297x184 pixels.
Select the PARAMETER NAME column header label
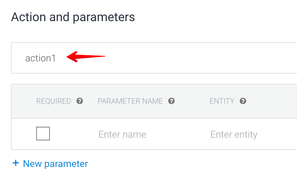[x=130, y=101]
